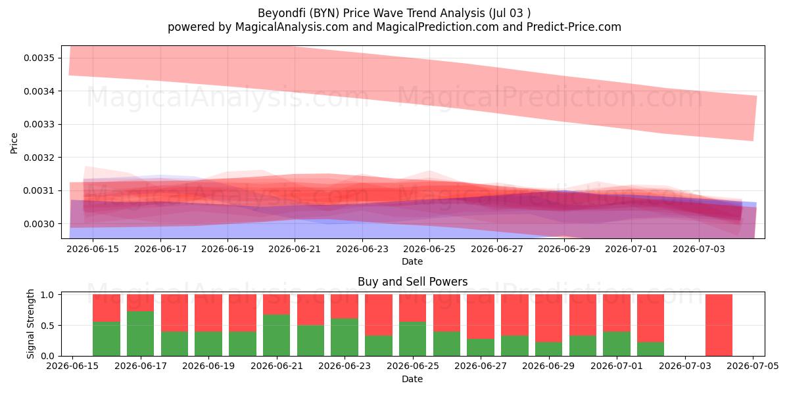Screen dimensions: 789x394
Task: Click the 2026-06-25 date label on the price chart
Action: click(429, 250)
